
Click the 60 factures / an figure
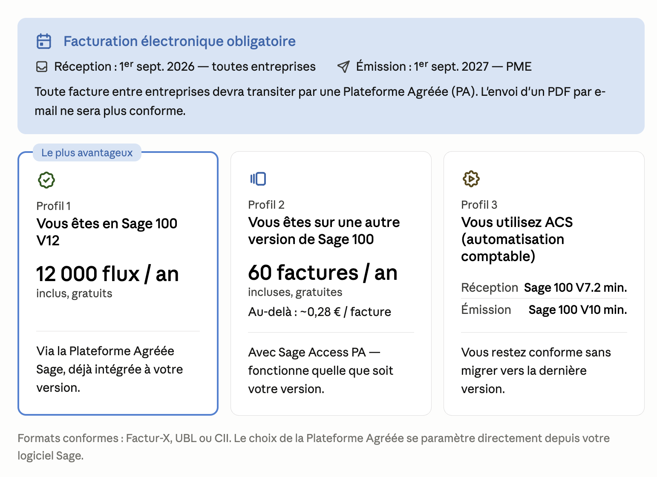tap(323, 273)
